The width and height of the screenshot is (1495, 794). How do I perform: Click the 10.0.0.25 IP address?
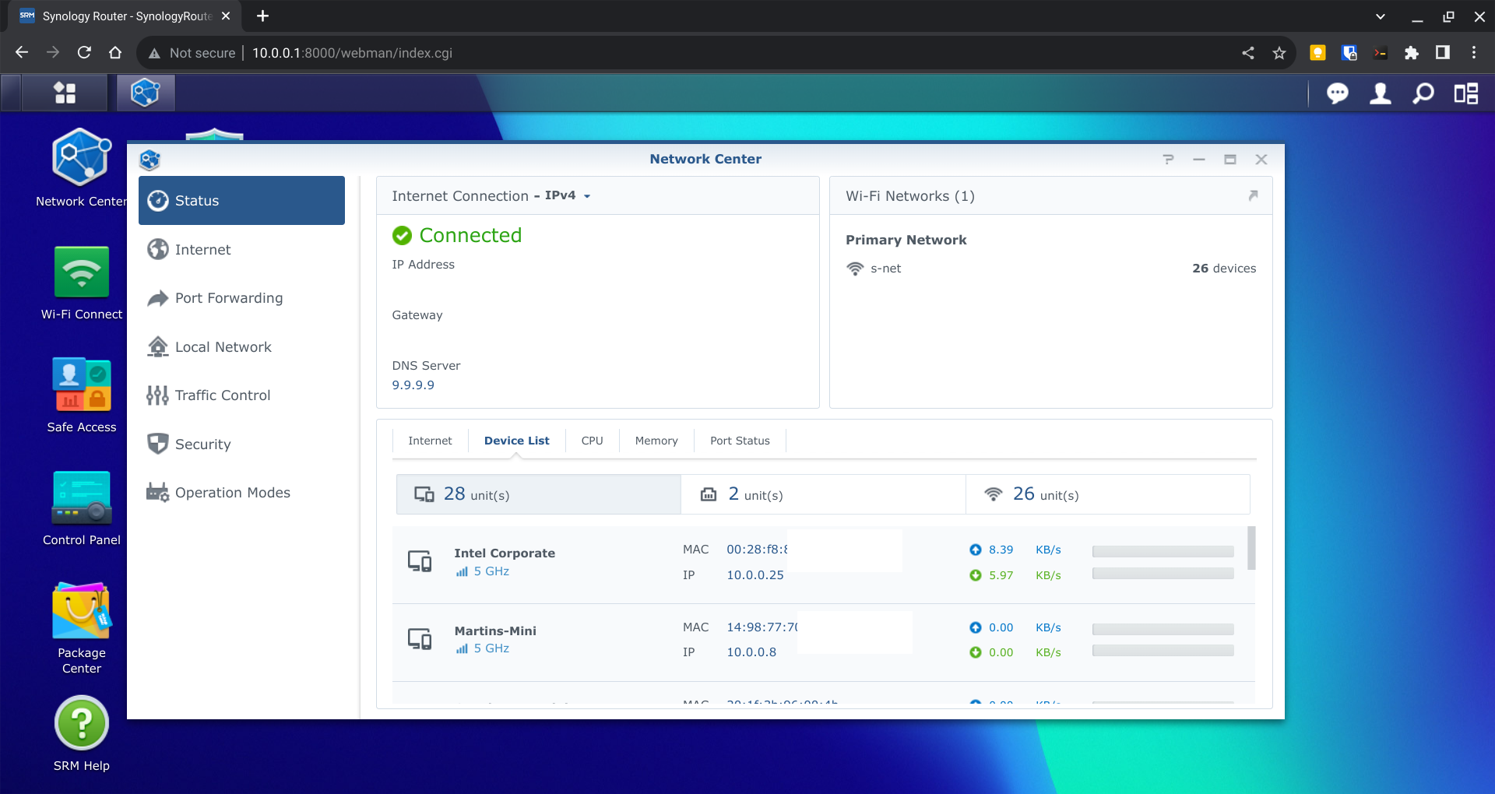(x=755, y=575)
